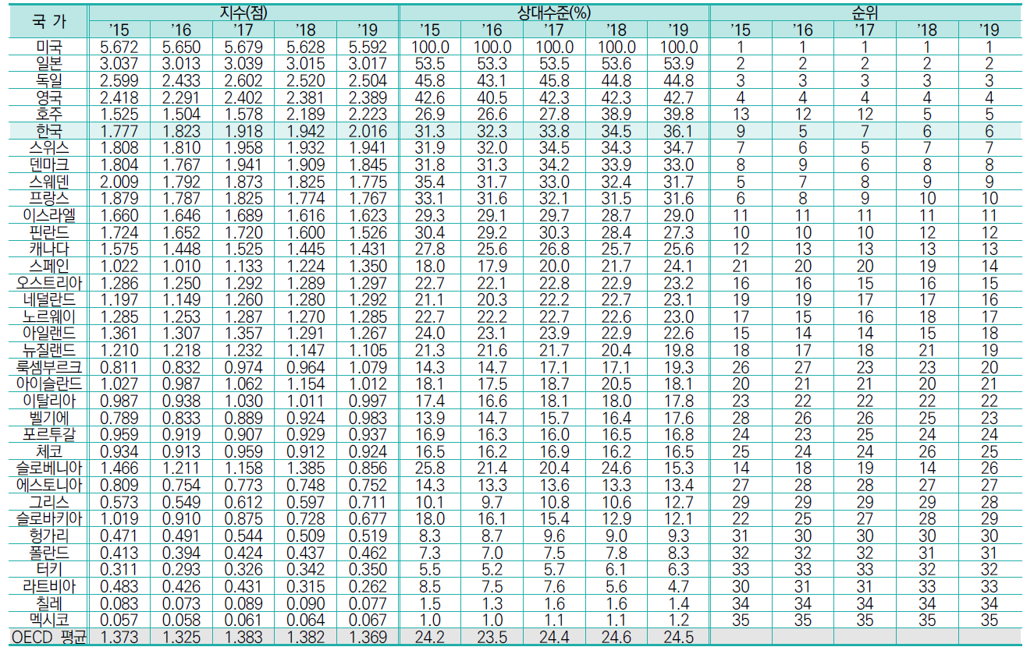Select the 미국 row label
The width and height of the screenshot is (1034, 654).
click(48, 47)
